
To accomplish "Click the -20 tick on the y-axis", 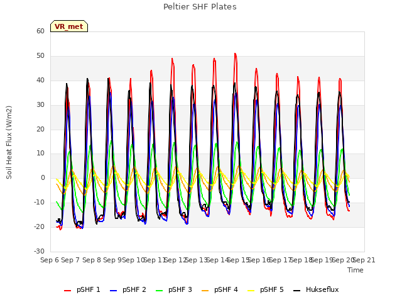I will pyautogui.click(x=39, y=226).
